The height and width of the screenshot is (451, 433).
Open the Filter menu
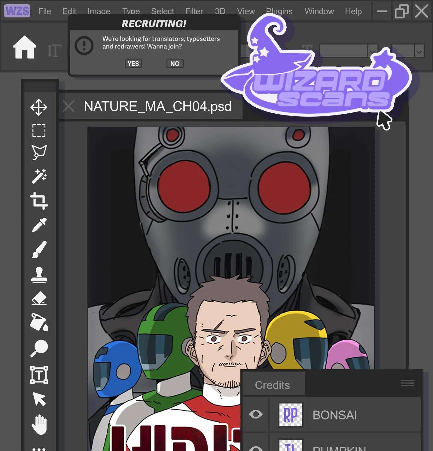coord(194,11)
